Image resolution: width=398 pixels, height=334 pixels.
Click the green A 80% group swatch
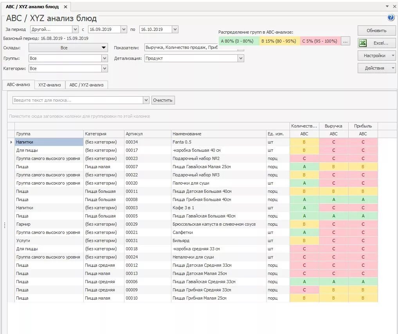point(239,41)
